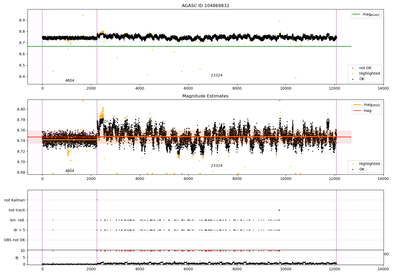The width and height of the screenshot is (393, 275).
Task: Click the mag OBSID legend label in middle plot
Action: pyautogui.click(x=372, y=105)
